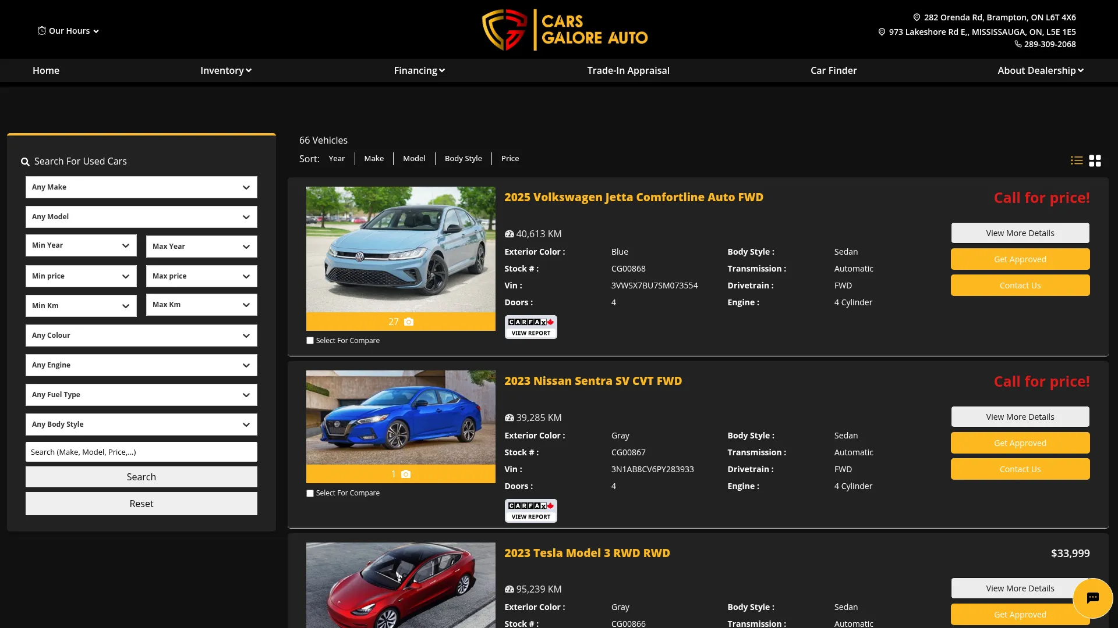1118x628 pixels.
Task: Open the About Dealership menu
Action: (x=1041, y=70)
